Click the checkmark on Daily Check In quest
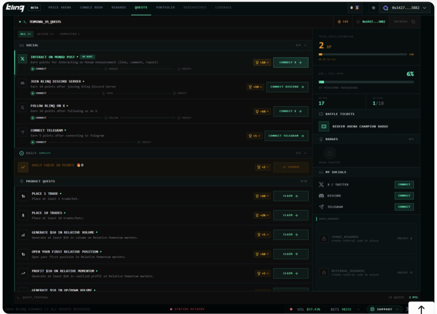Screen dimensions: 437x314 tap(23, 167)
